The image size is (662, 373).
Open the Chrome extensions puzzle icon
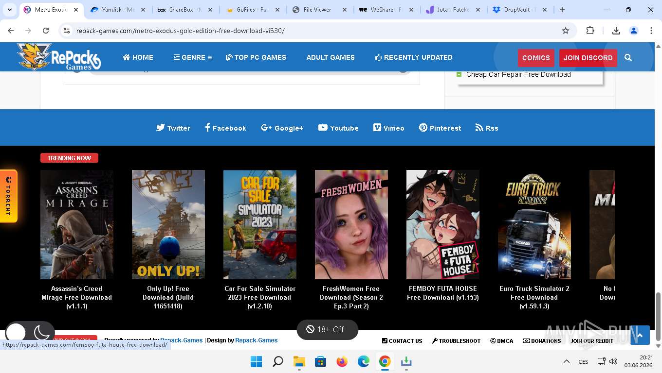(590, 31)
